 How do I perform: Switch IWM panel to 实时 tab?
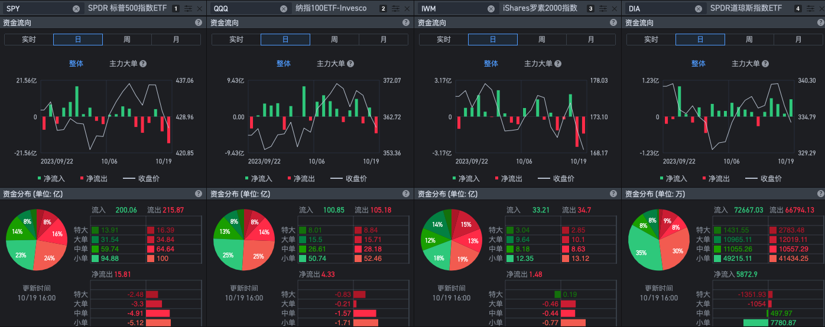tap(444, 40)
